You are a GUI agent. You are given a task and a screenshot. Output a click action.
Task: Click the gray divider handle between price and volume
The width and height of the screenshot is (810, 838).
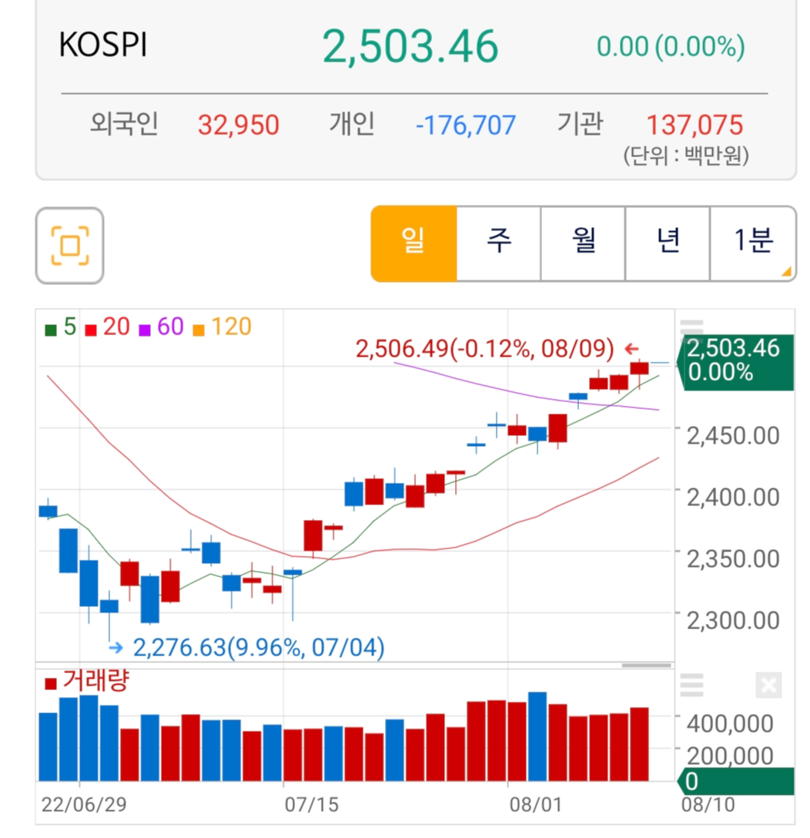click(x=646, y=665)
